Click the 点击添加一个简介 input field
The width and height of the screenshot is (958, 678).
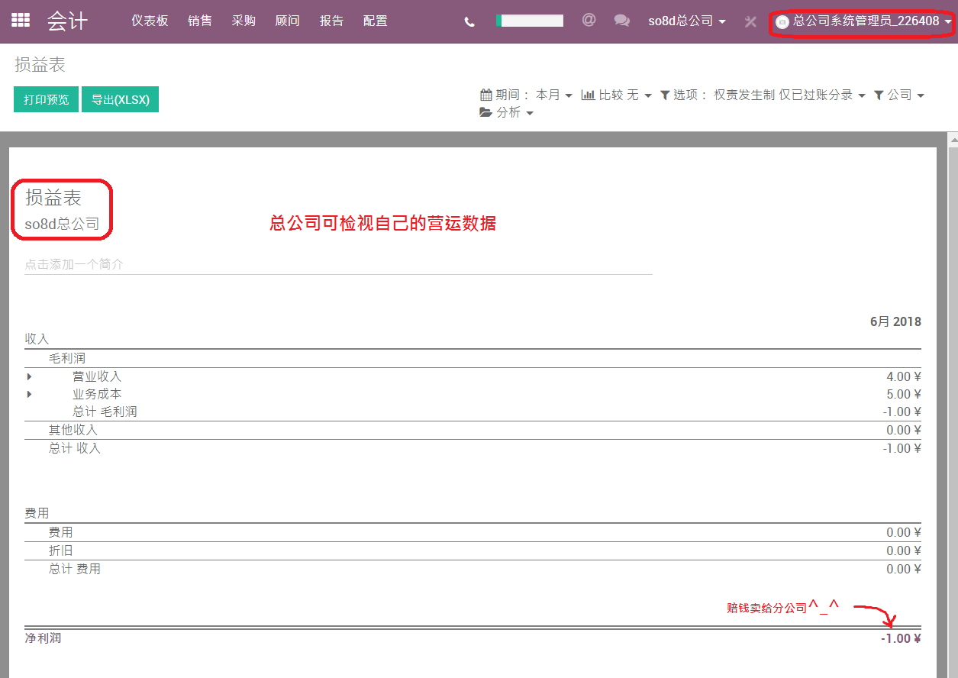[338, 264]
